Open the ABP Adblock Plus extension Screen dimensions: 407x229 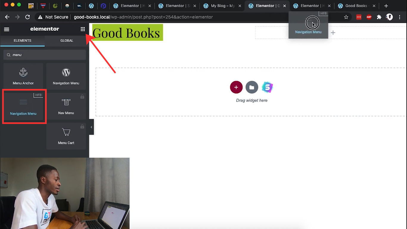(369, 17)
